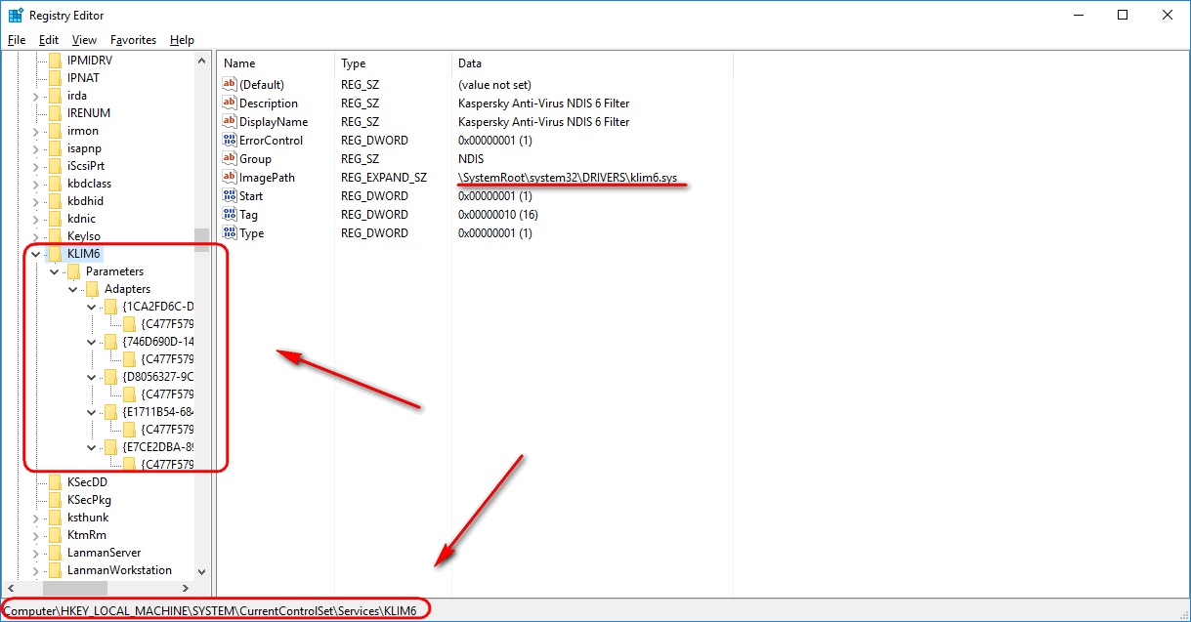
Task: Click the Registry Editor title bar icon
Action: [x=16, y=16]
